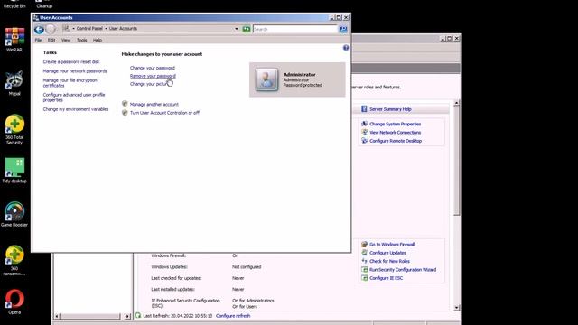Click the left arrow of Server Manager horizontal scrollbar

click(57, 316)
